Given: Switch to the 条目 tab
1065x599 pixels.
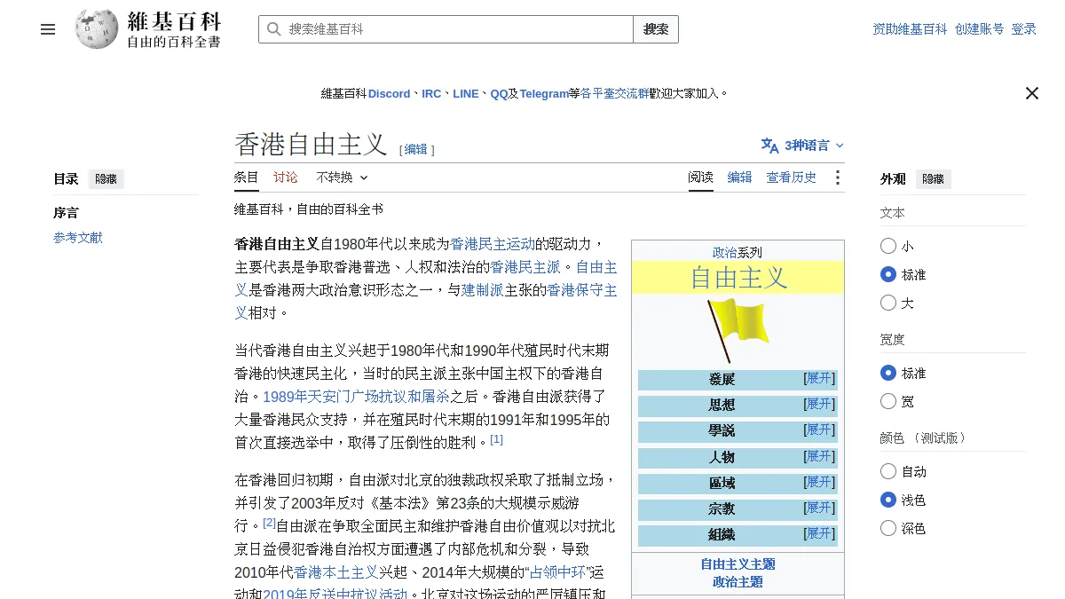Looking at the screenshot, I should pos(247,177).
